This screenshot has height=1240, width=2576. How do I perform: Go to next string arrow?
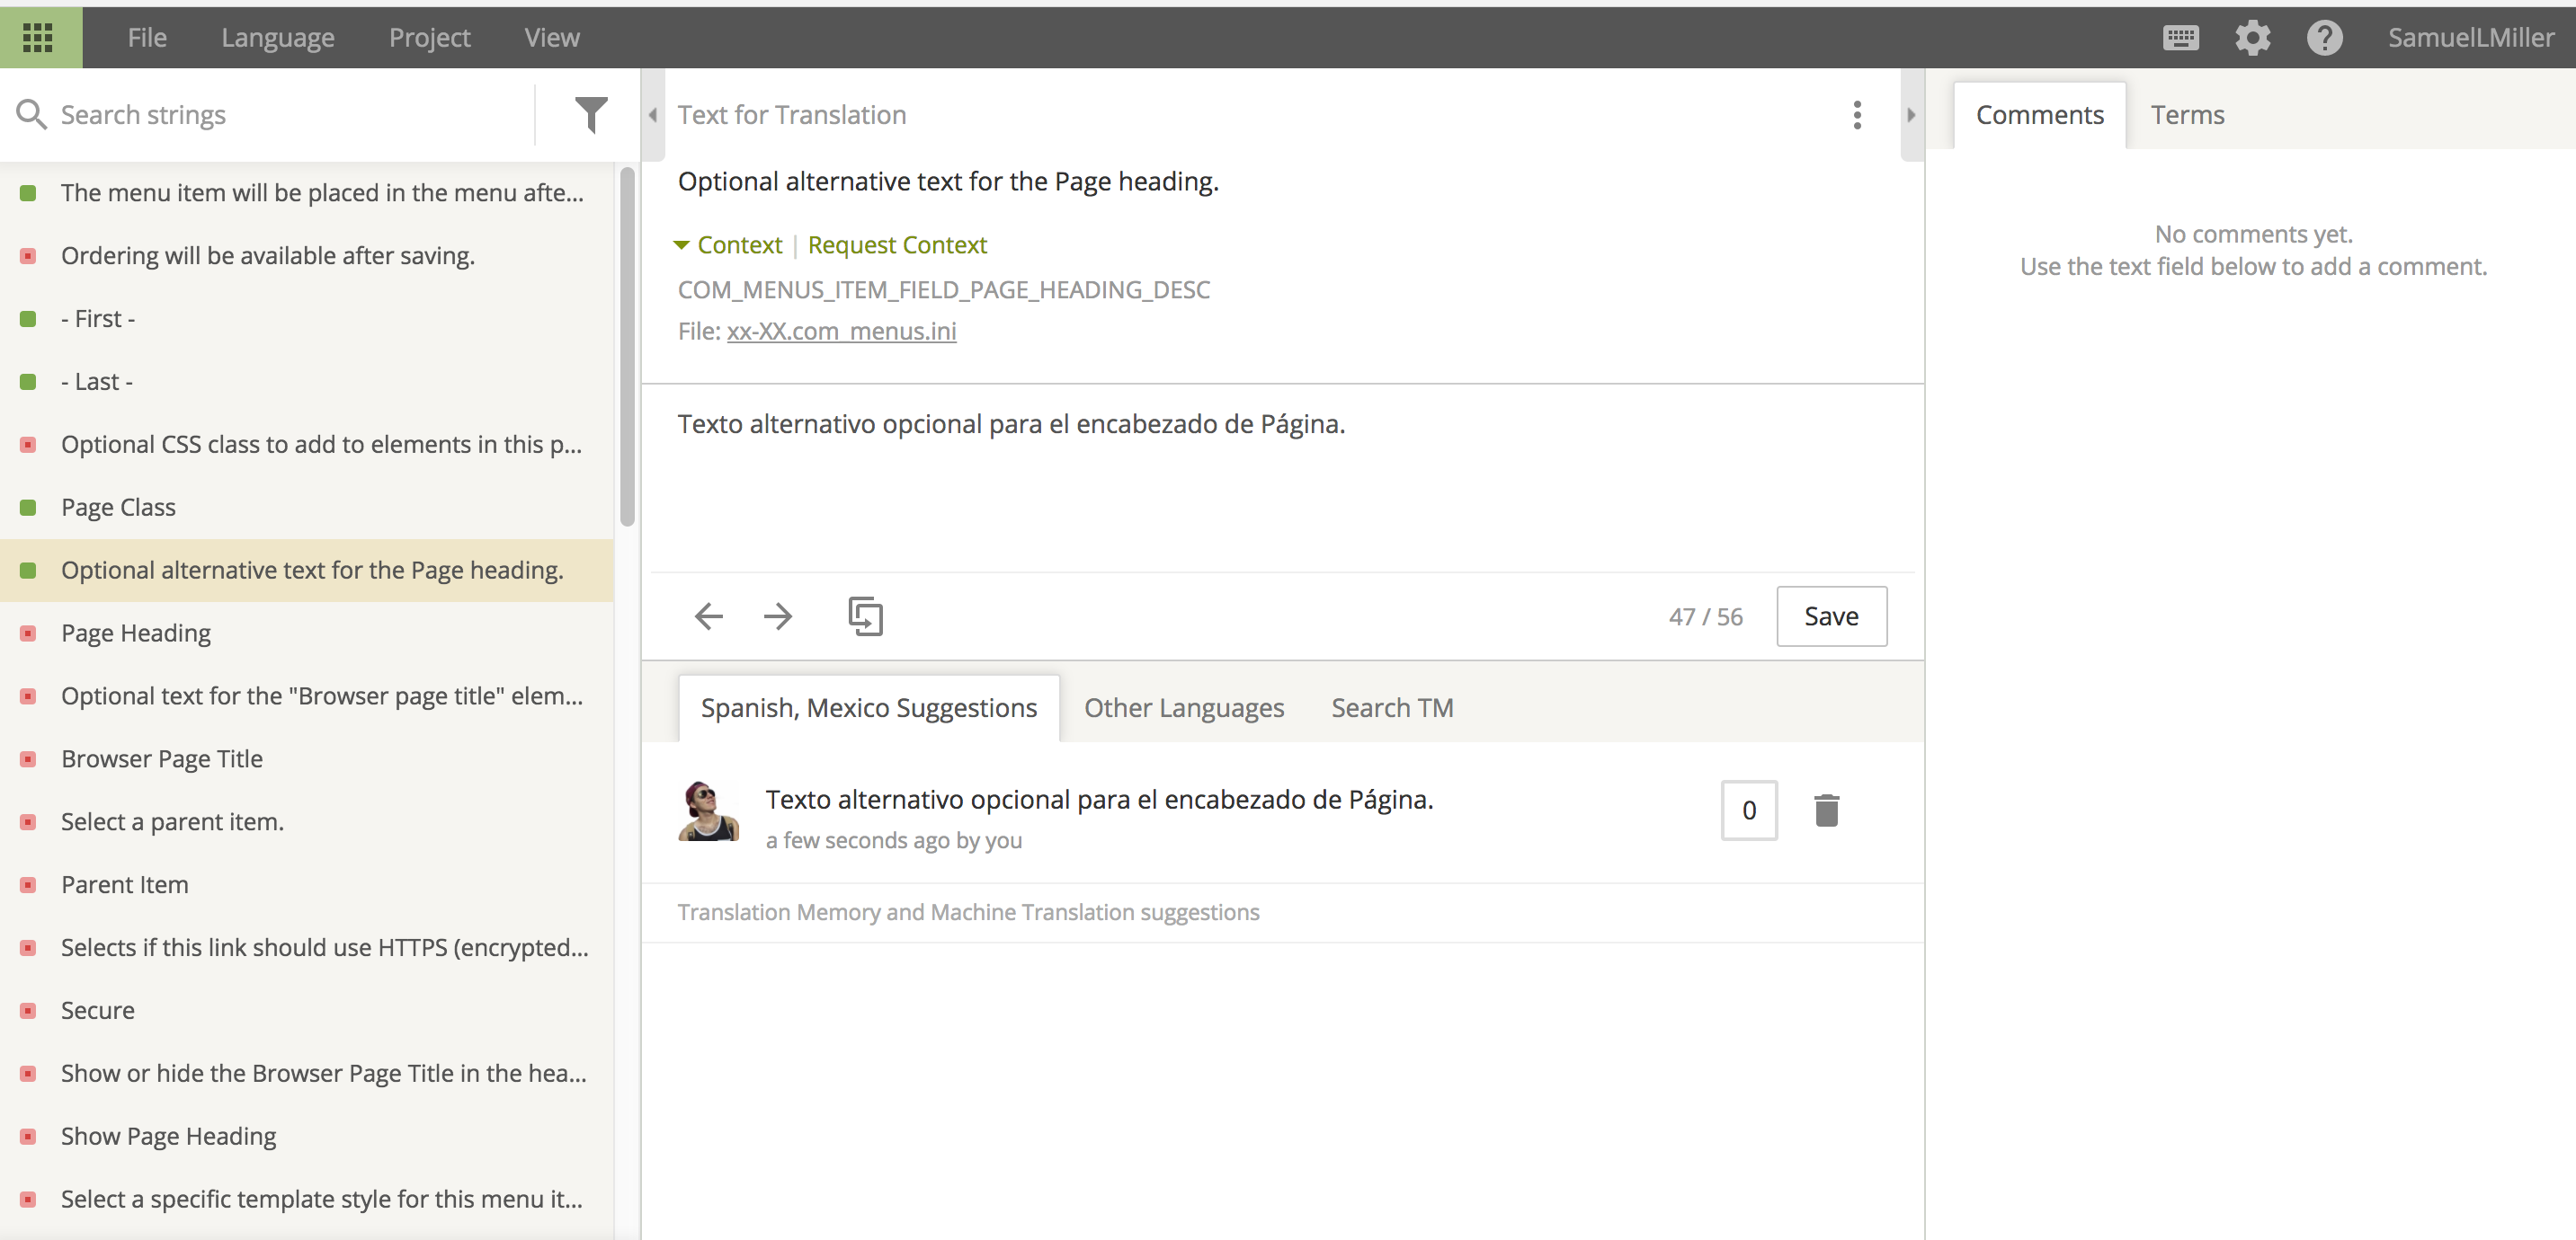(778, 616)
